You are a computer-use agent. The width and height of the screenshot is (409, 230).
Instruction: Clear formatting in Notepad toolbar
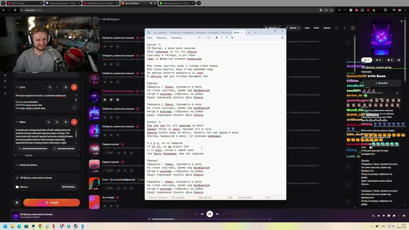(232, 38)
